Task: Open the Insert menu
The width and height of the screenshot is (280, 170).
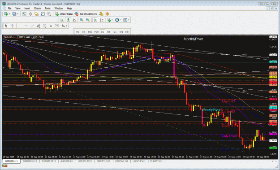Action: (27, 9)
